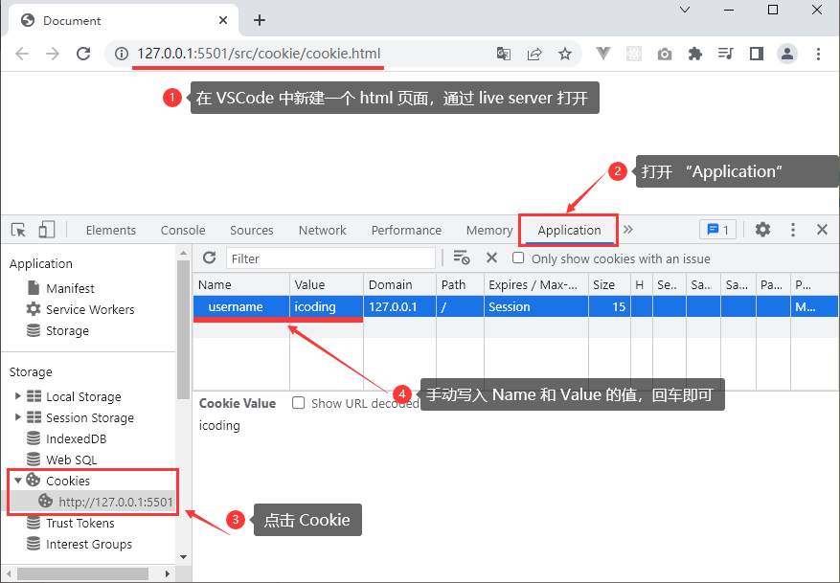Sort cookies by the Value column

click(327, 285)
